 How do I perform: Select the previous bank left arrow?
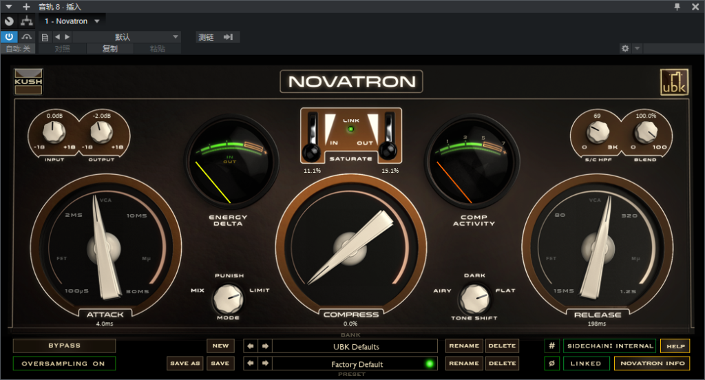click(x=251, y=346)
